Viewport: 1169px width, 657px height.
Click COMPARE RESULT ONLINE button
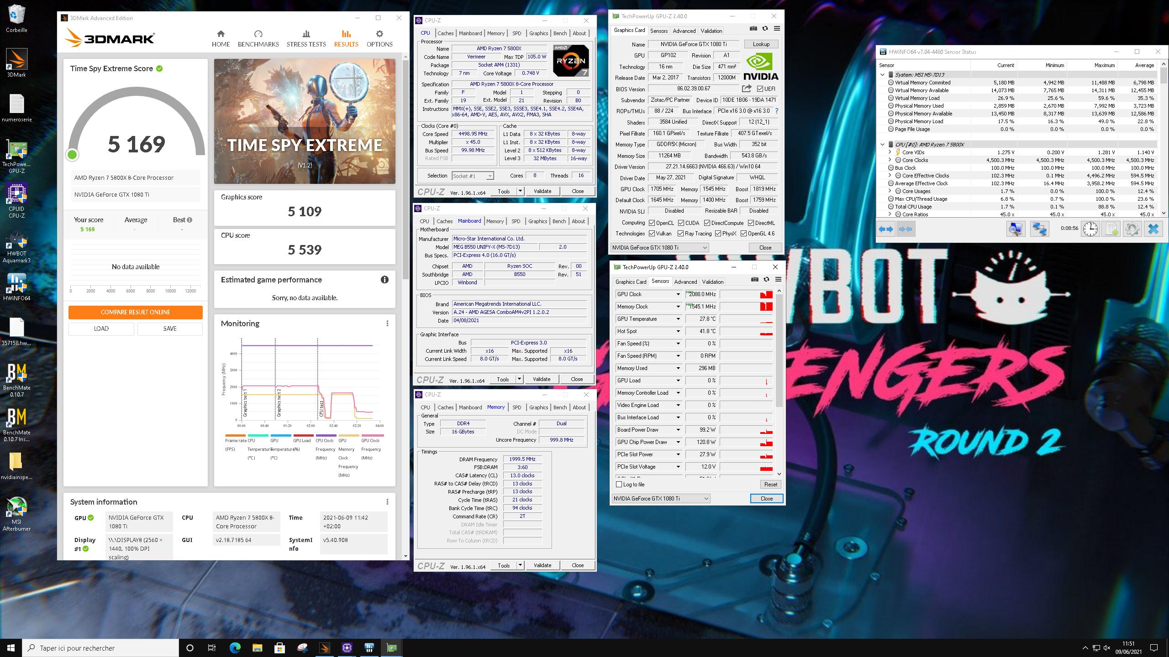coord(135,312)
